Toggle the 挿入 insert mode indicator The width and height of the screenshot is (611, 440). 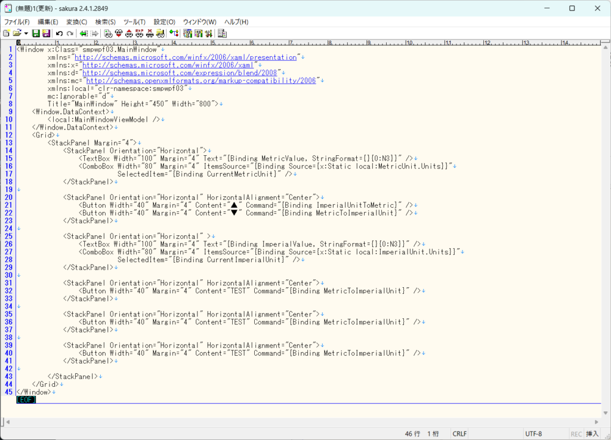pyautogui.click(x=593, y=434)
